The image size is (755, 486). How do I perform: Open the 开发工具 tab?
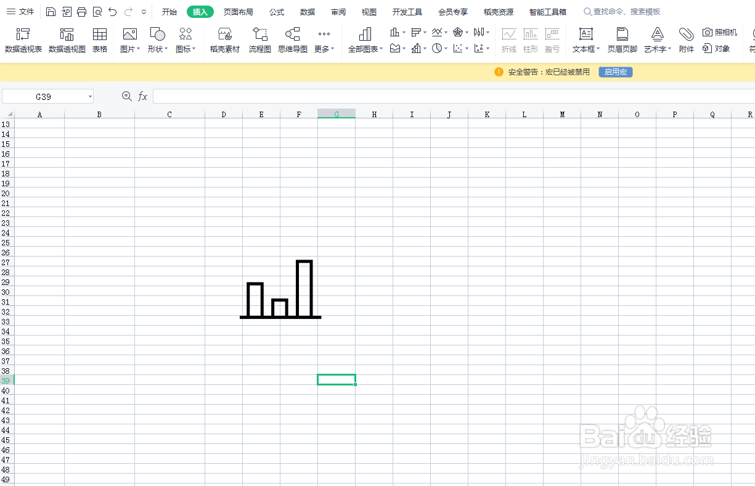[x=407, y=12]
